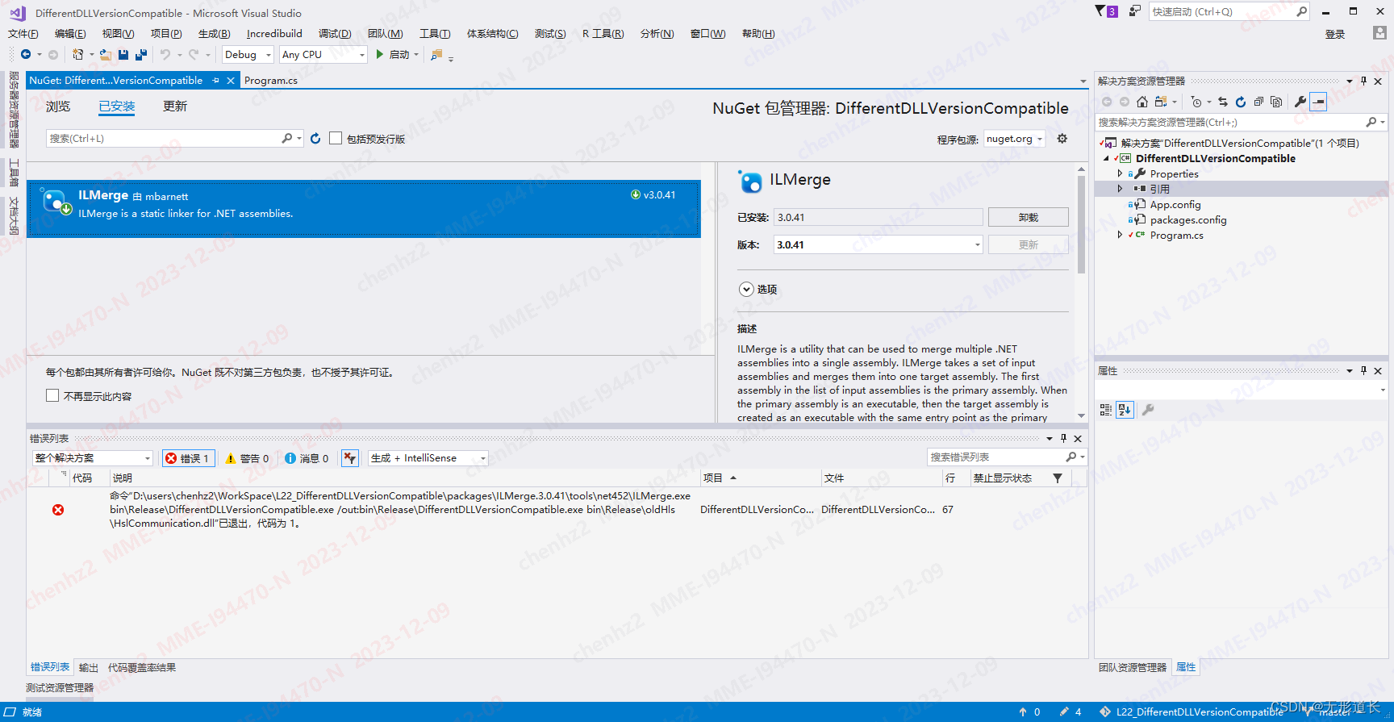1394x722 pixels.
Task: Toggle the Warnings 0 filter button
Action: tap(247, 458)
